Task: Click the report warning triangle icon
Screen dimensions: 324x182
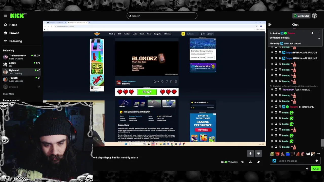Action: click(250, 162)
